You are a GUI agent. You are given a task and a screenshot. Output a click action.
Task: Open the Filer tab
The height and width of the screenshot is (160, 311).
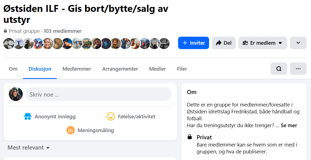(182, 69)
